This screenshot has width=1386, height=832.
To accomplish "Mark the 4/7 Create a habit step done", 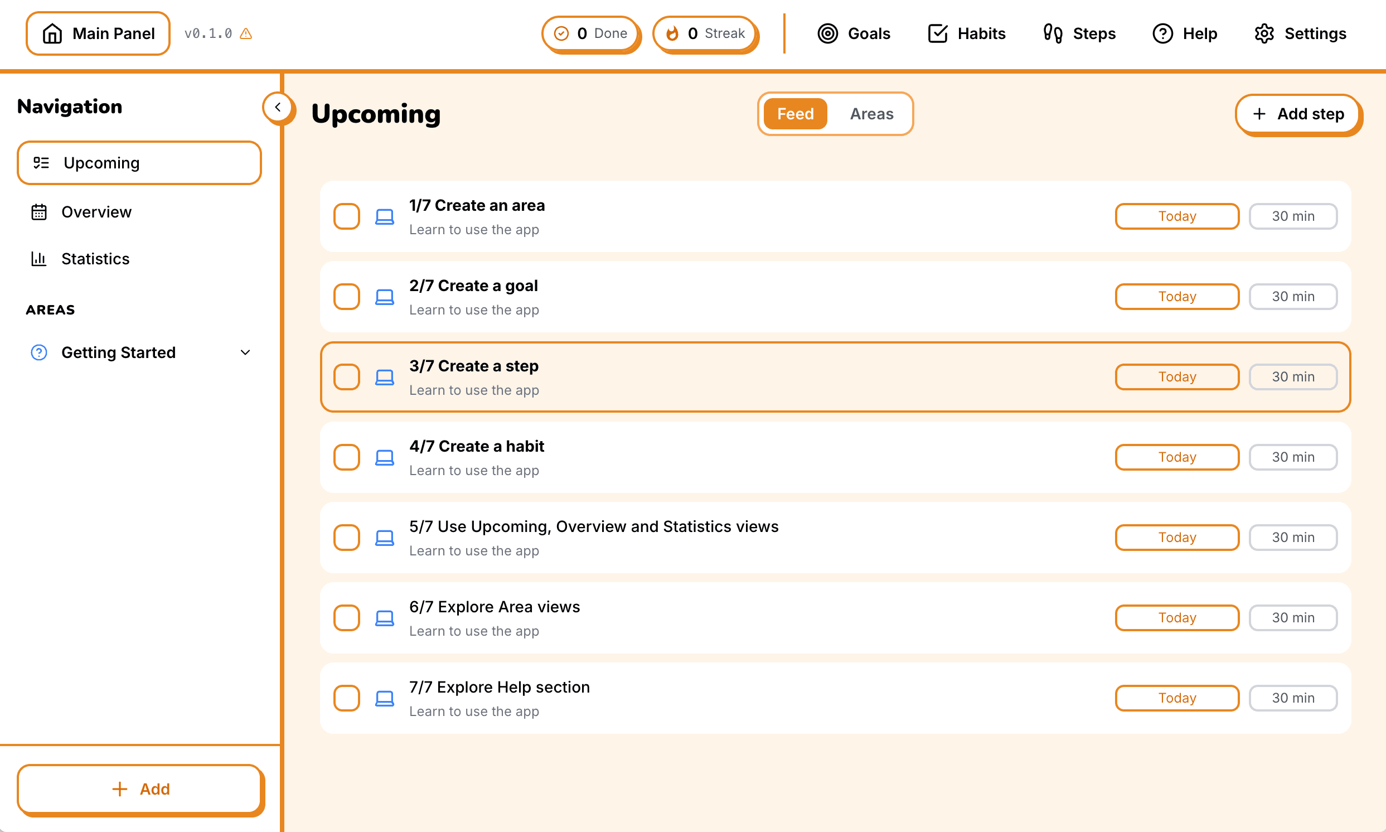I will pyautogui.click(x=346, y=457).
